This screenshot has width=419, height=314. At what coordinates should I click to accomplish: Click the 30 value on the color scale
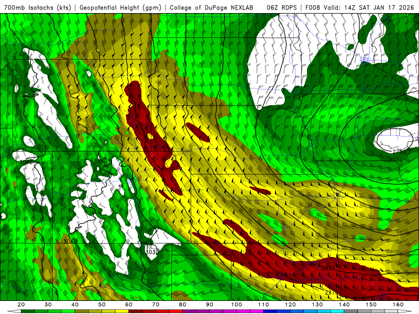[48, 305]
